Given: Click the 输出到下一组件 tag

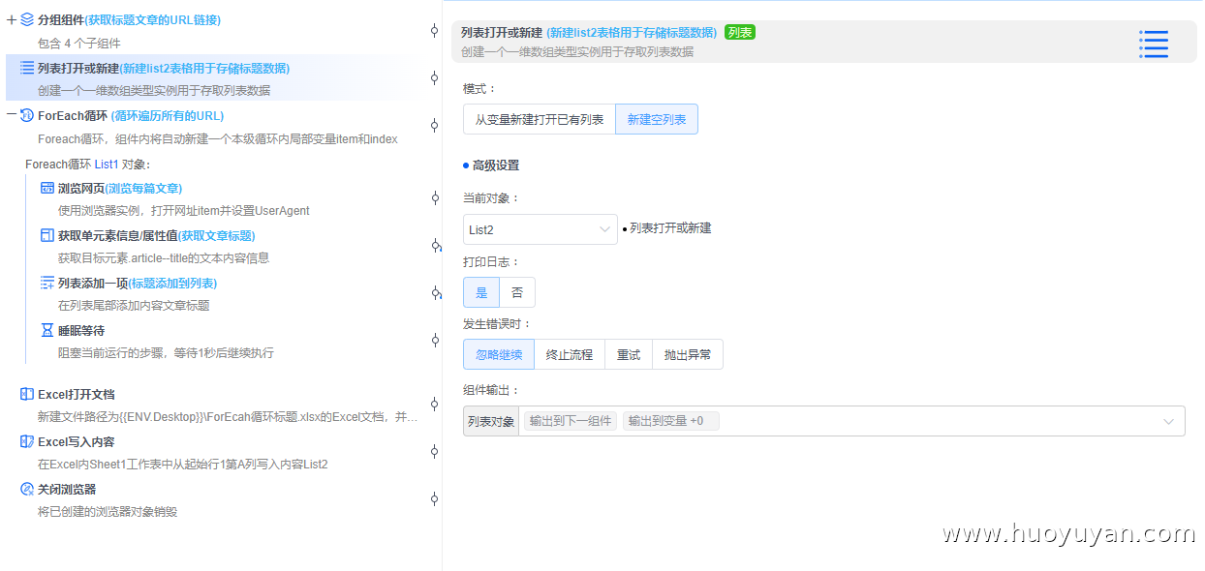Looking at the screenshot, I should (x=571, y=421).
